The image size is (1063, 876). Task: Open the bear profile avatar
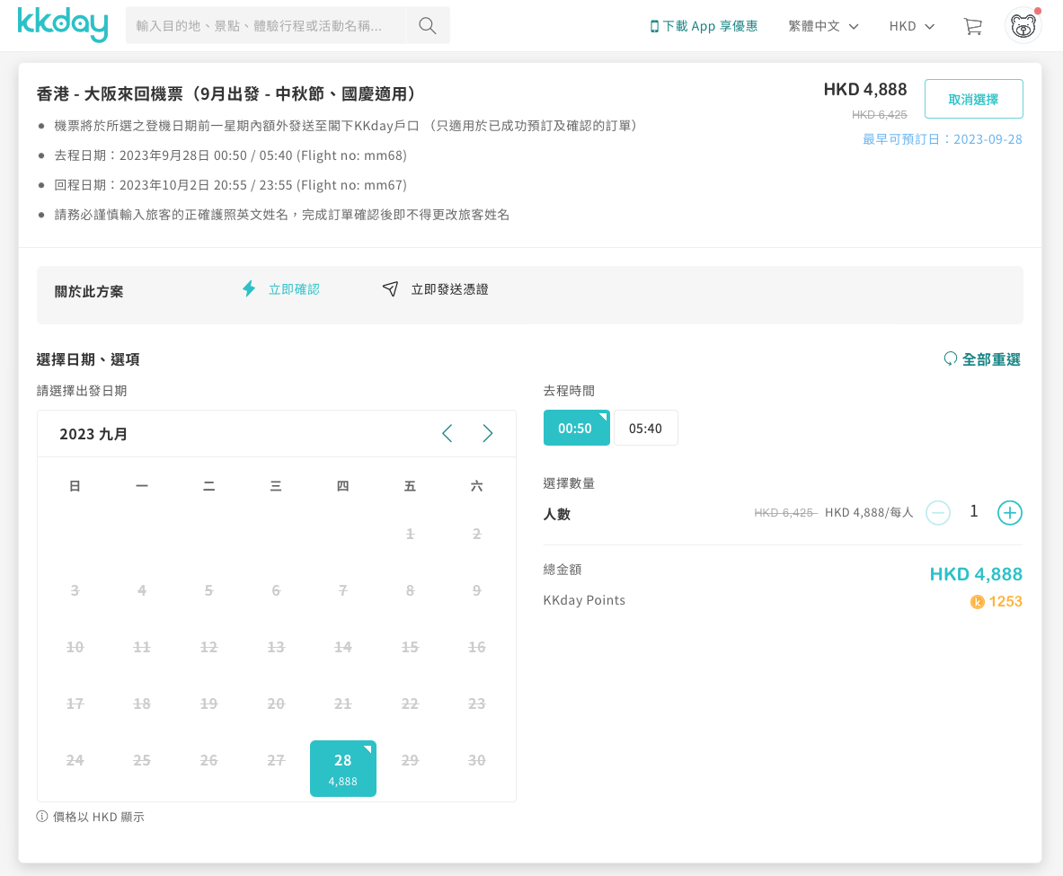pyautogui.click(x=1023, y=26)
